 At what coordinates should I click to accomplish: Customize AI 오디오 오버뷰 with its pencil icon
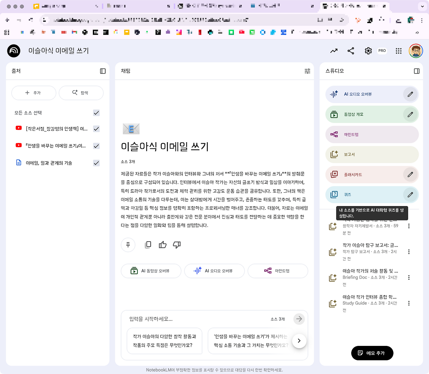410,94
